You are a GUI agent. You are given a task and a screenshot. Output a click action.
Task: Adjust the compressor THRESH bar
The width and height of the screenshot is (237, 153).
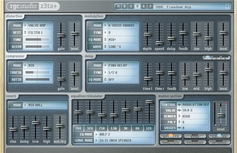pos(37,72)
